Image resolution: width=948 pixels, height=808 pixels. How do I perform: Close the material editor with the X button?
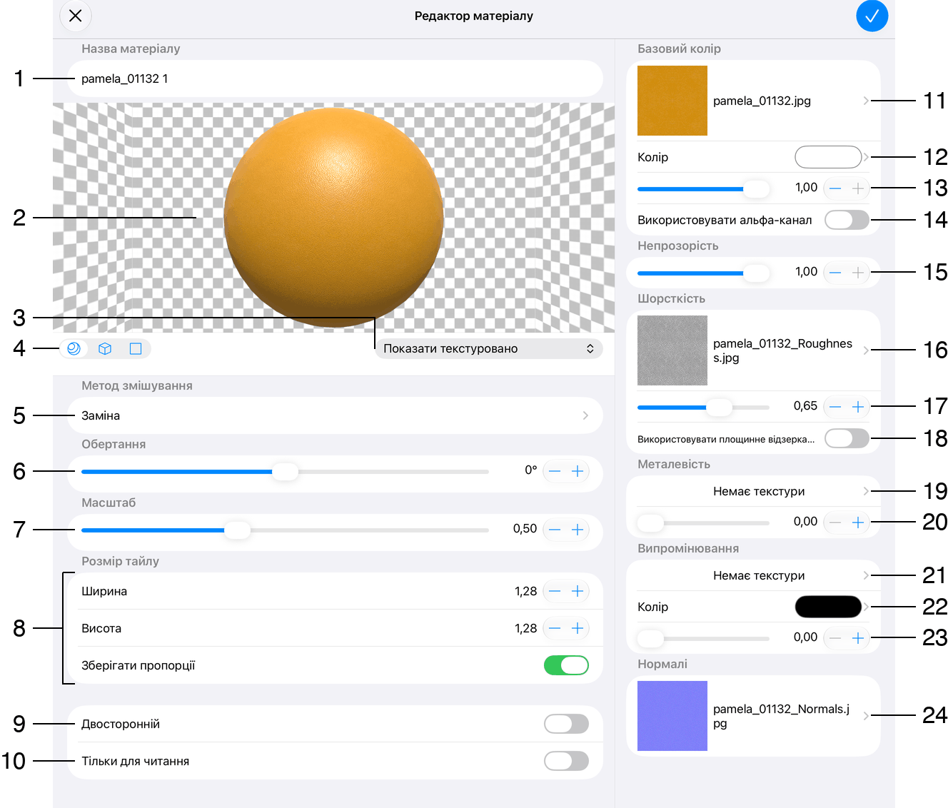76,16
